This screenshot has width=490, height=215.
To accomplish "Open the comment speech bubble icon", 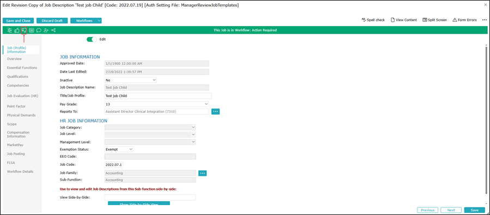I will [x=39, y=31].
